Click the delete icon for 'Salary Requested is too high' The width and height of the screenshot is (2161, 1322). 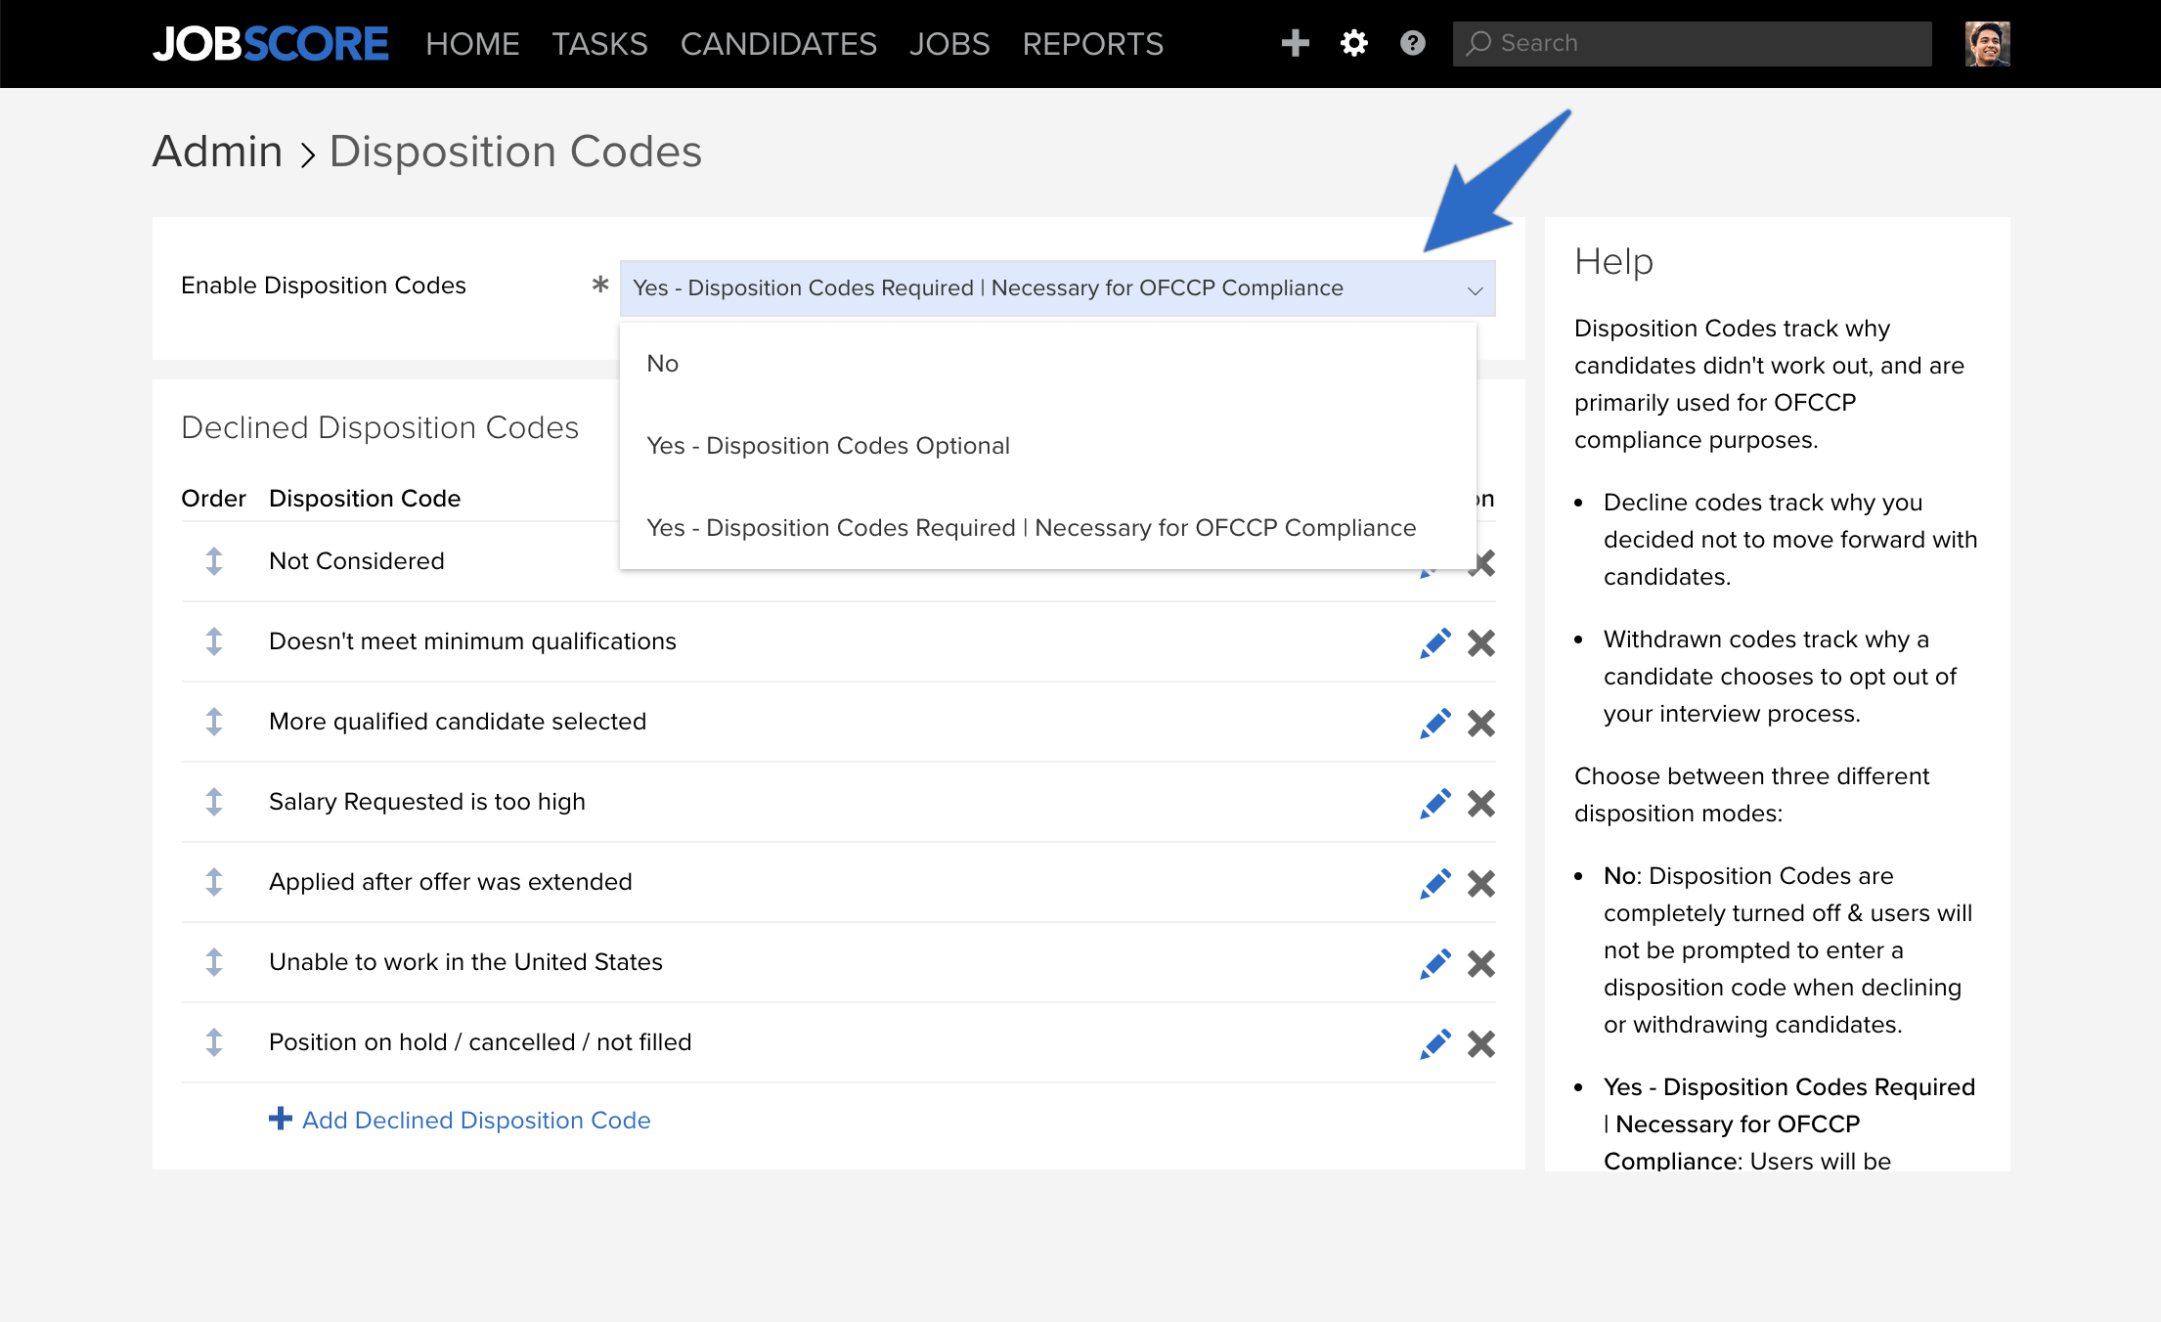pos(1477,802)
